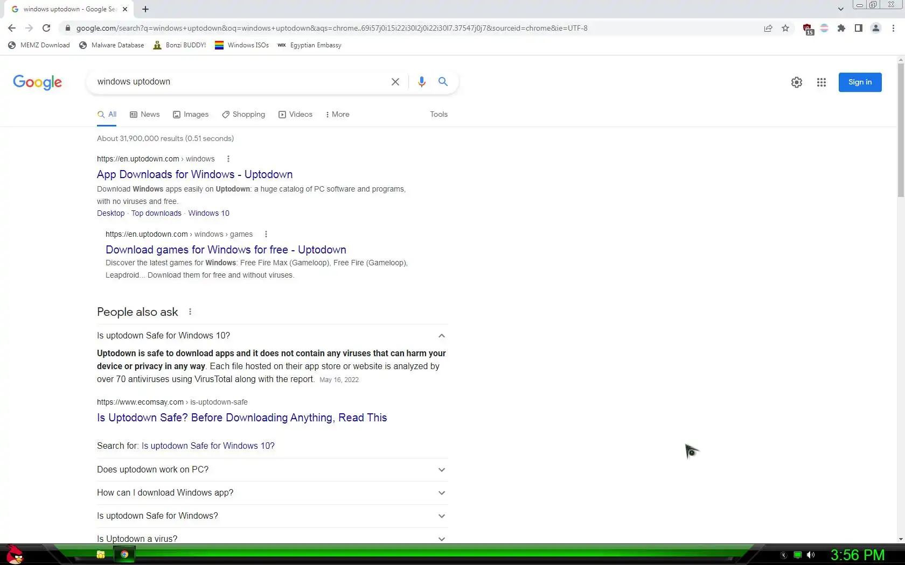The height and width of the screenshot is (565, 905).
Task: Go back to the previous page
Action: click(x=12, y=28)
